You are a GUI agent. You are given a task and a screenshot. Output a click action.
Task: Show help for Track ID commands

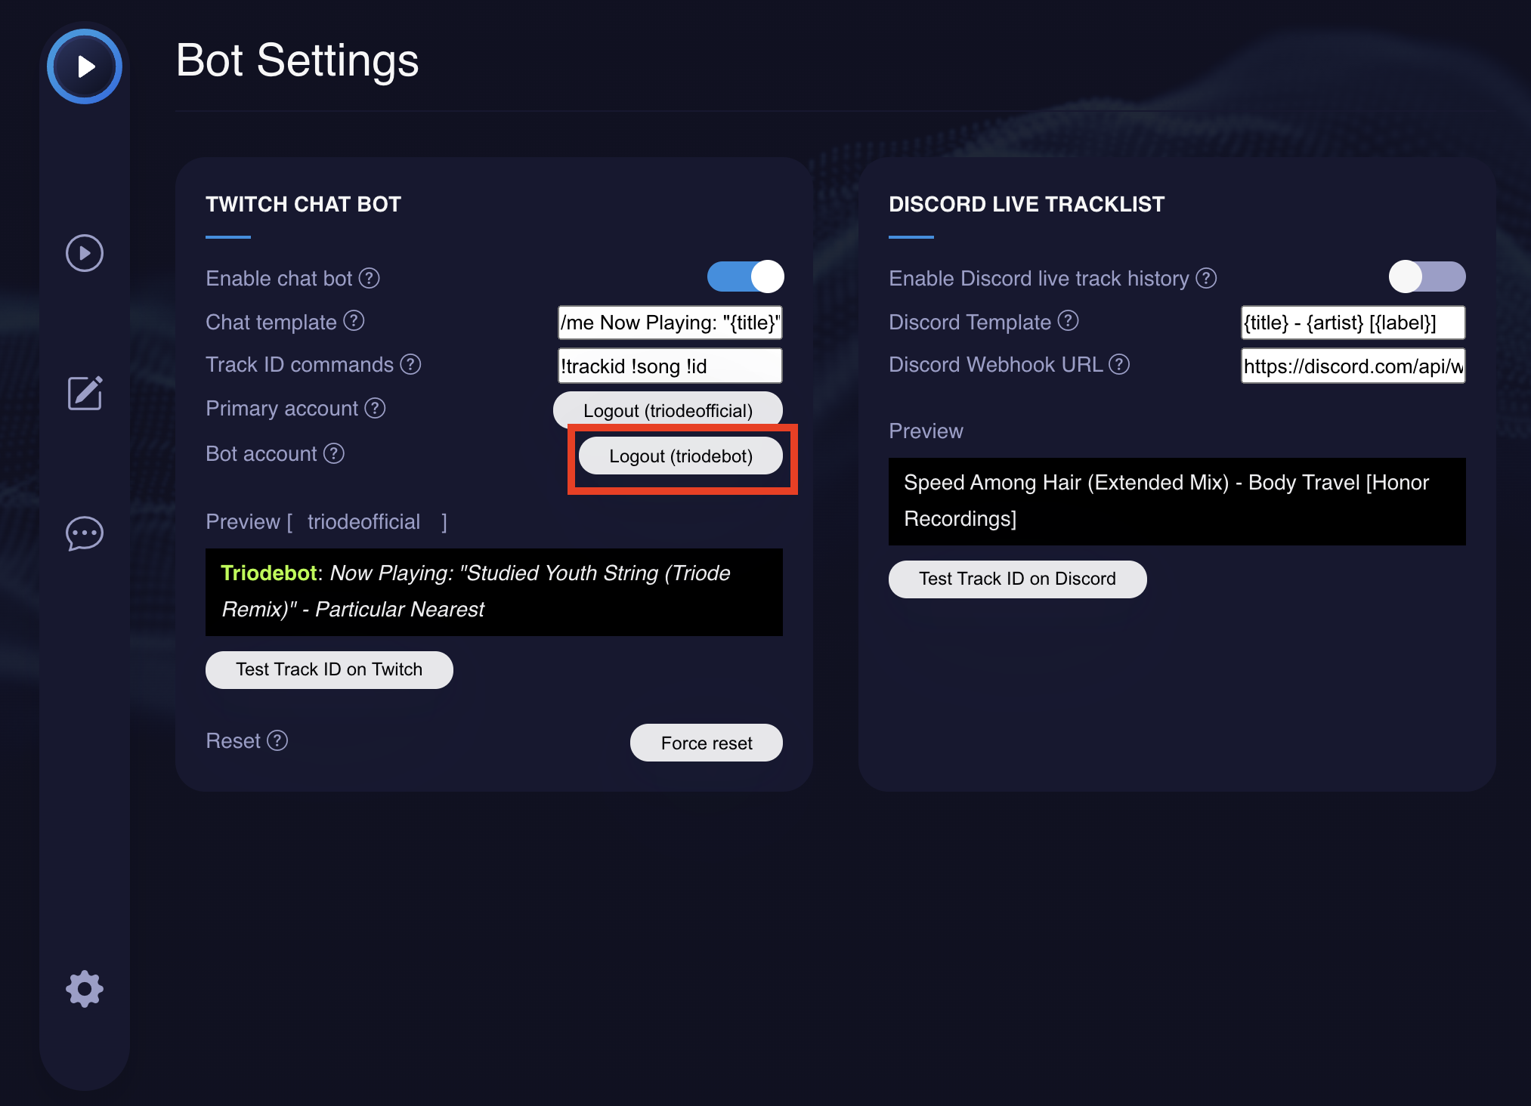(410, 364)
